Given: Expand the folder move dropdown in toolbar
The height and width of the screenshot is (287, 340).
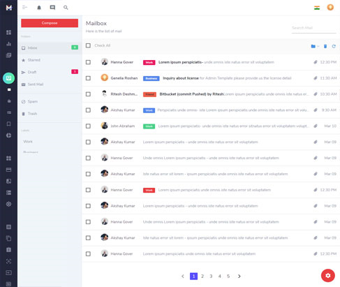Looking at the screenshot, I should coord(315,46).
